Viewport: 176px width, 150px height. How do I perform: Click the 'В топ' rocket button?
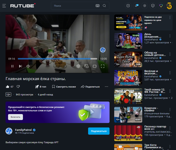[41, 87]
